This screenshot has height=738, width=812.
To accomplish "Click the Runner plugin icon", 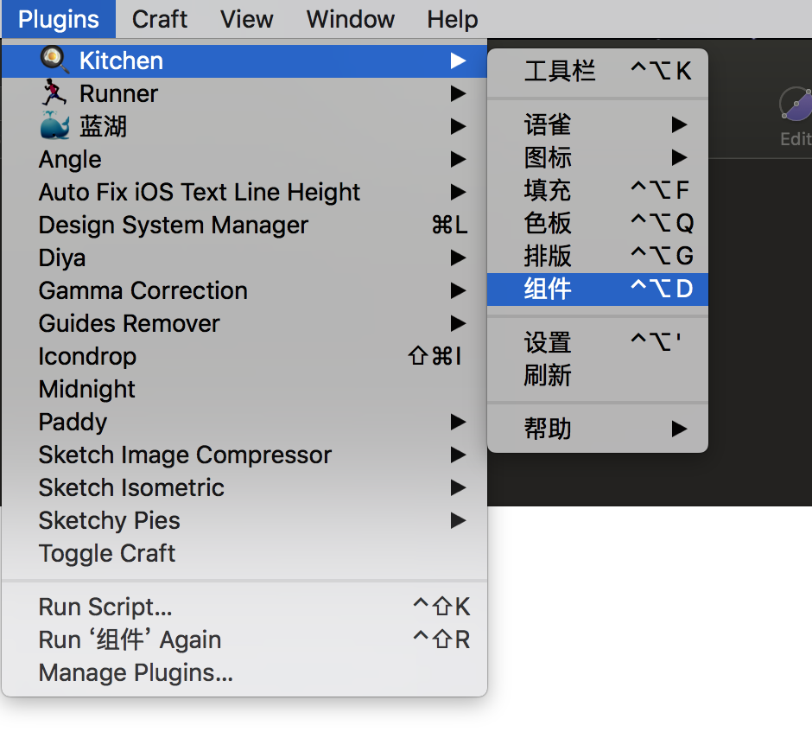I will coord(54,93).
